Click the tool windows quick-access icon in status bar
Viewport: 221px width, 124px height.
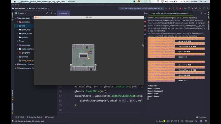tap(13, 121)
